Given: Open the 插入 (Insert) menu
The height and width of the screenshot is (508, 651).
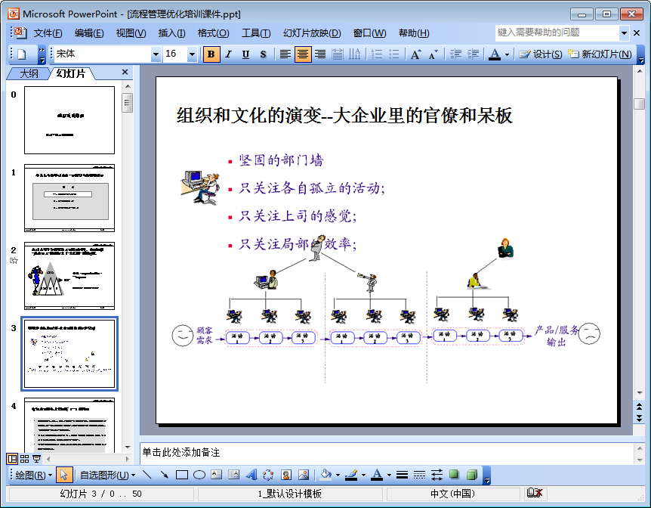Looking at the screenshot, I should [171, 33].
